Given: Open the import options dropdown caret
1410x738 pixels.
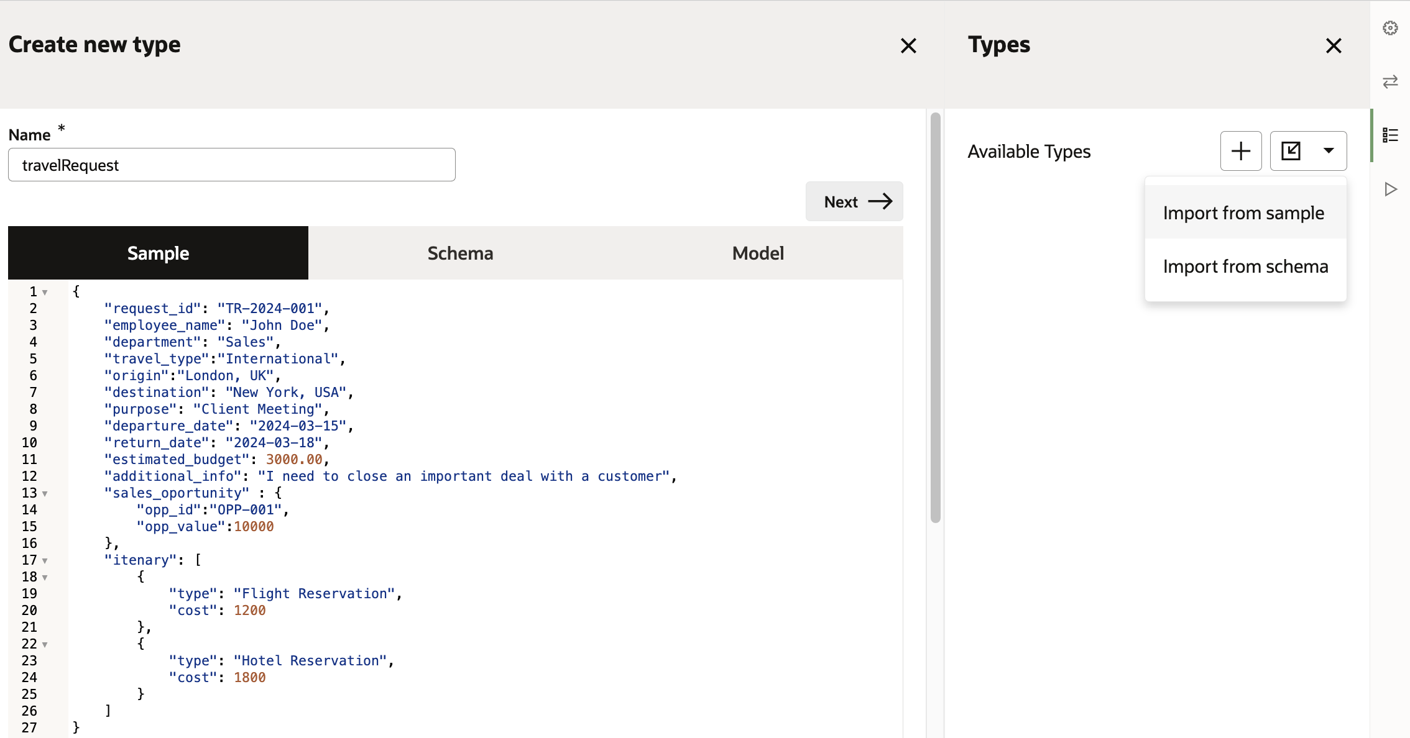Looking at the screenshot, I should click(1330, 150).
